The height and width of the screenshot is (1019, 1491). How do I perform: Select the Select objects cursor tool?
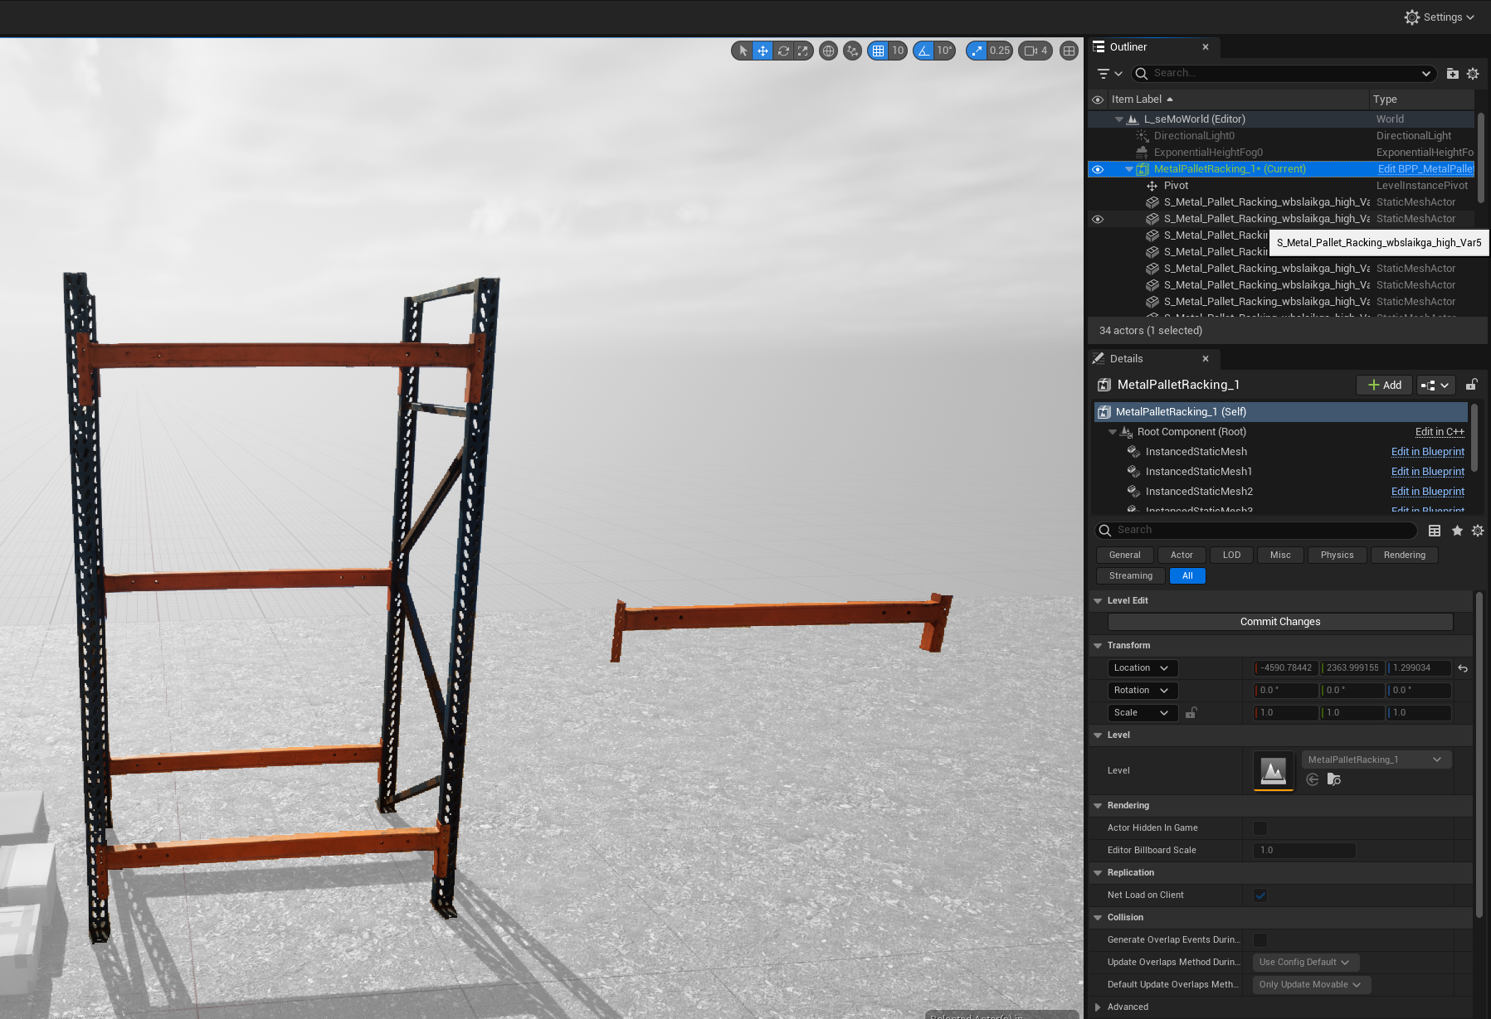[743, 51]
